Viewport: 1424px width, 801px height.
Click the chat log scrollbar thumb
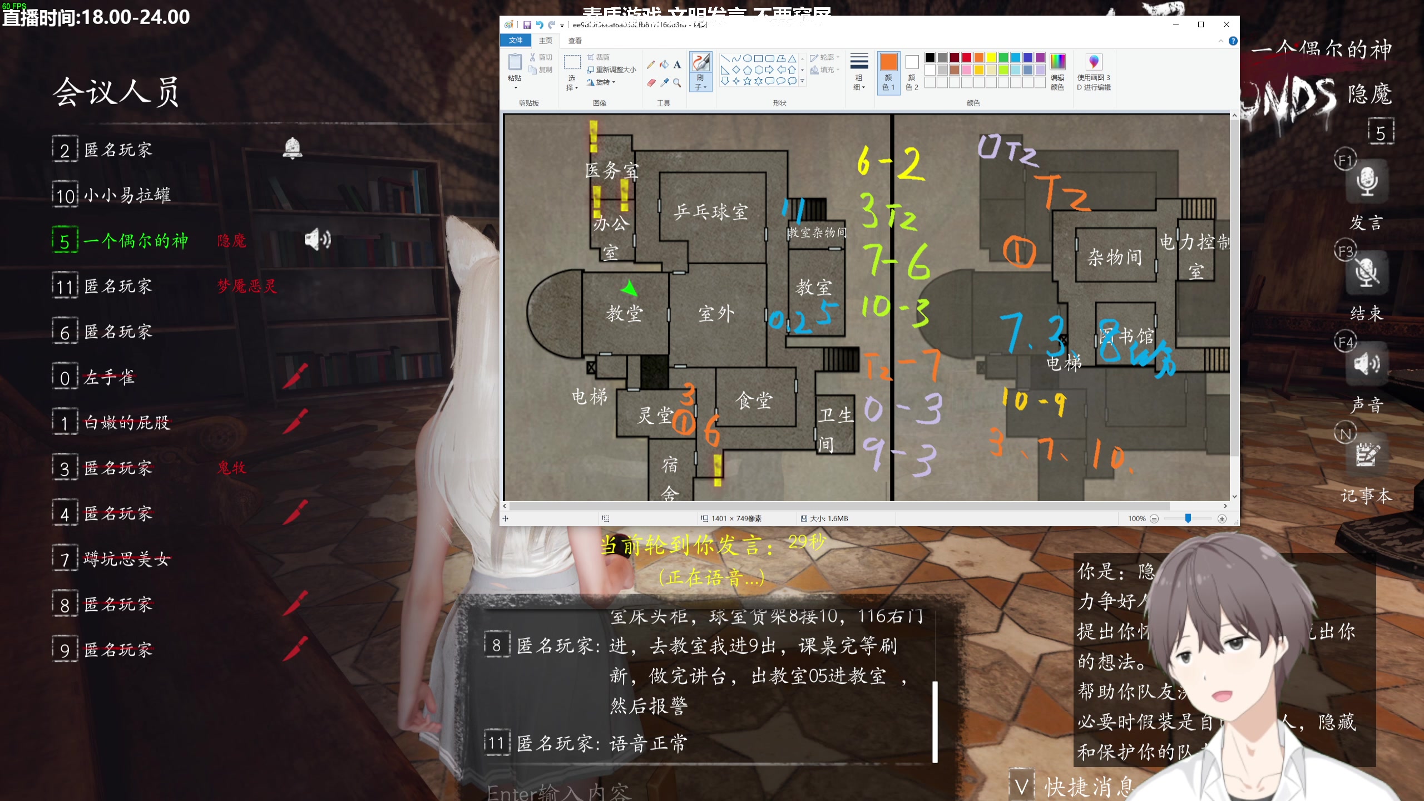coord(935,721)
